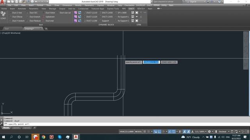The width and height of the screenshot is (250, 140).
Task: Open the Draw menu
Action: pos(57,5)
